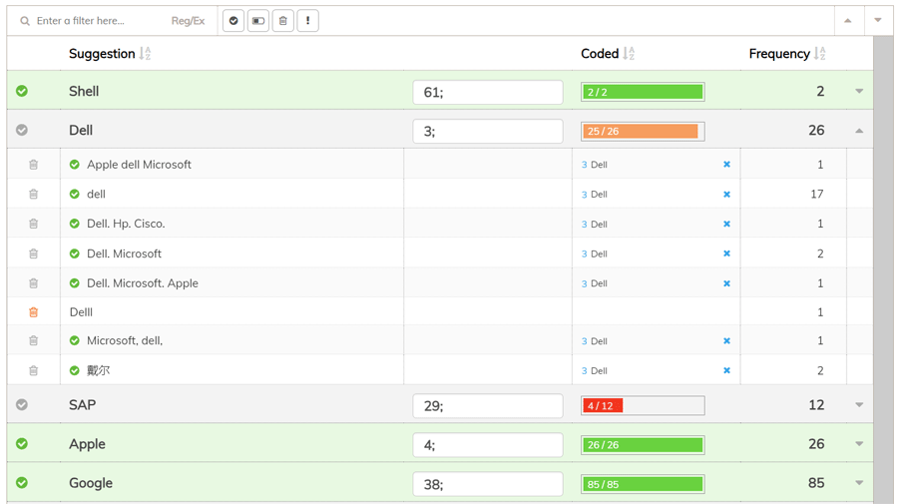
Task: Click the Google group name
Action: pos(91,483)
